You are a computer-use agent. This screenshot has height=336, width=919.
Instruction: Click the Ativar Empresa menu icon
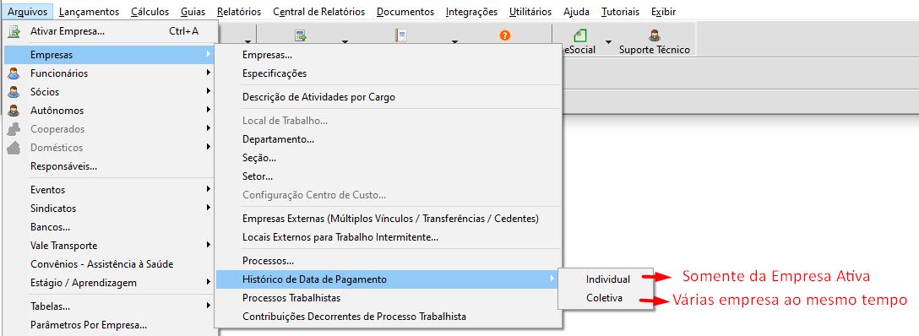click(x=14, y=31)
